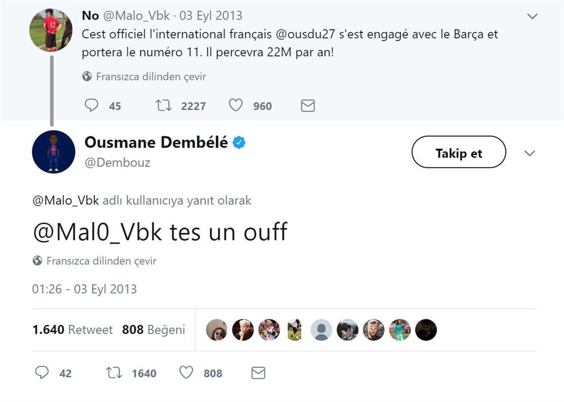Open Ousmane Dembélé's profile avatar
Viewport: 564px width, 402px height.
tap(54, 152)
